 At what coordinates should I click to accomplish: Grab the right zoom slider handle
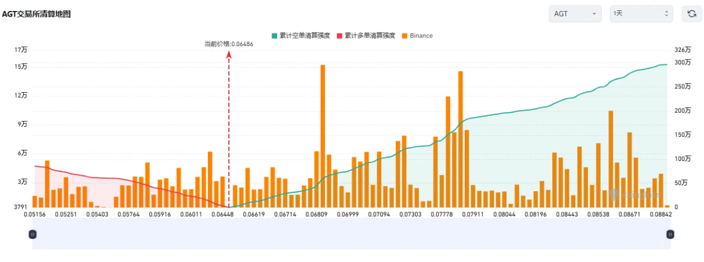(x=670, y=234)
